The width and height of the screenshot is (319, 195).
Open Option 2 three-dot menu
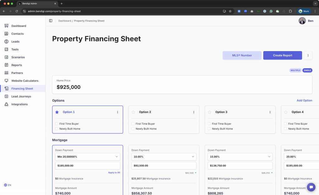194,112
